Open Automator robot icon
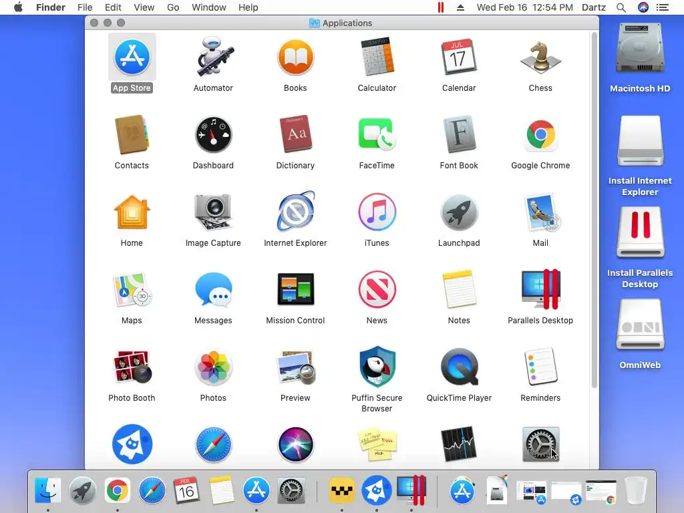The width and height of the screenshot is (684, 513). click(x=213, y=57)
